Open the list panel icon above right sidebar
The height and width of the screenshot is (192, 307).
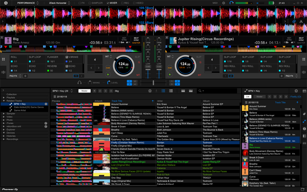point(304,91)
